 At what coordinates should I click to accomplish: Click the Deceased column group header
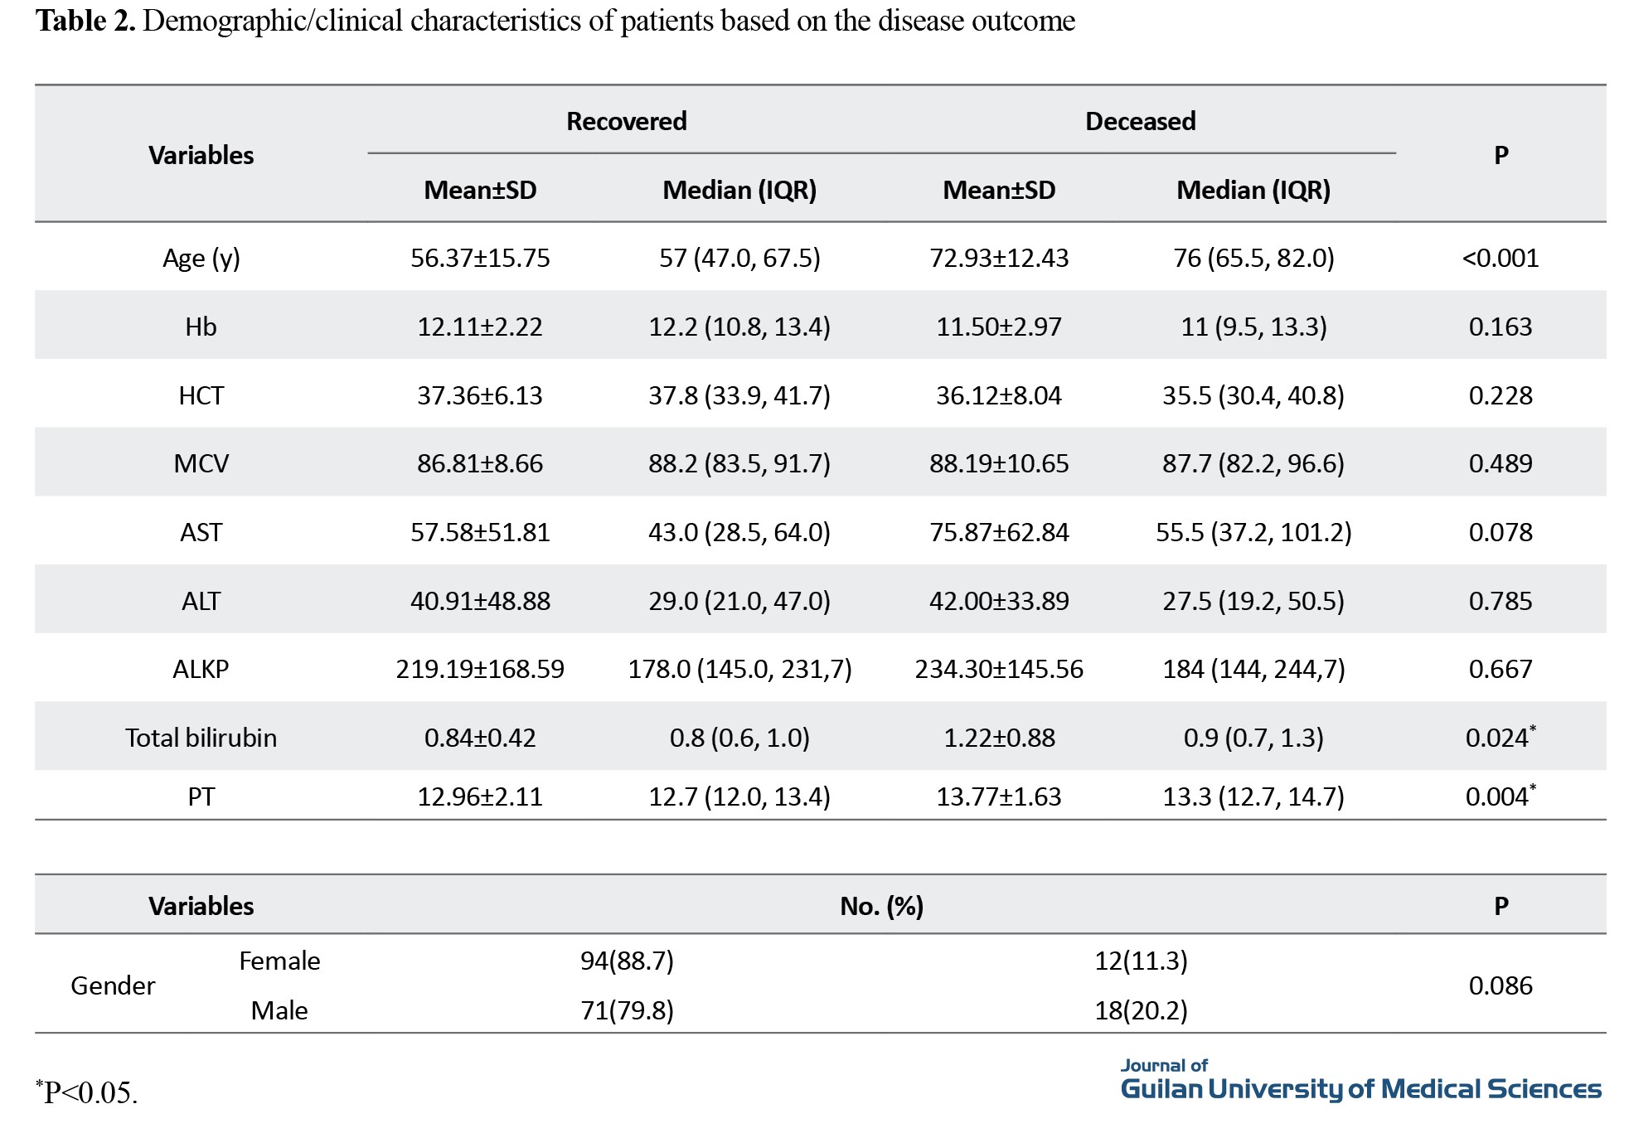(x=1140, y=122)
